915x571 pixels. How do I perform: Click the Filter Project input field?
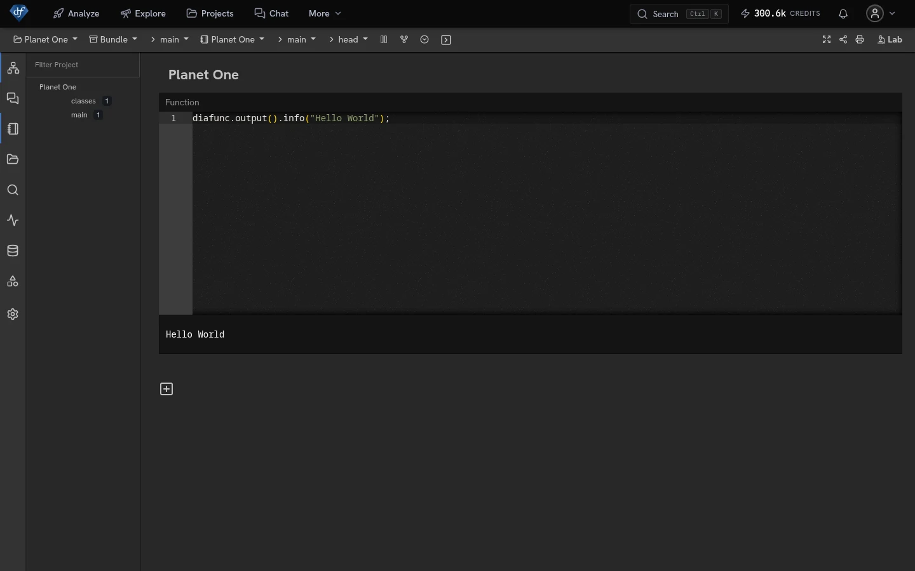tap(83, 65)
